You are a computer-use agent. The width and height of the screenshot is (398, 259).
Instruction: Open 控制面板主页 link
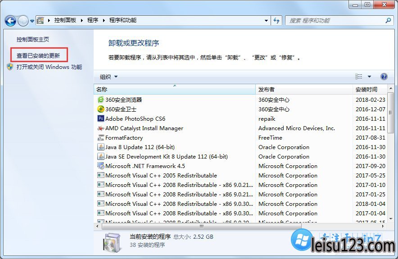tap(33, 39)
